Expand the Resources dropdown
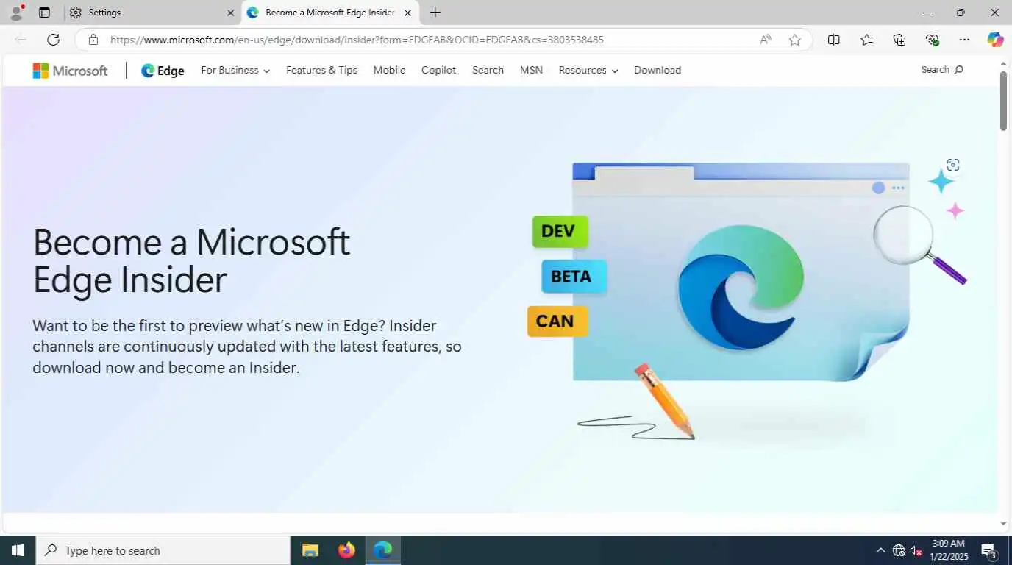 [x=588, y=70]
